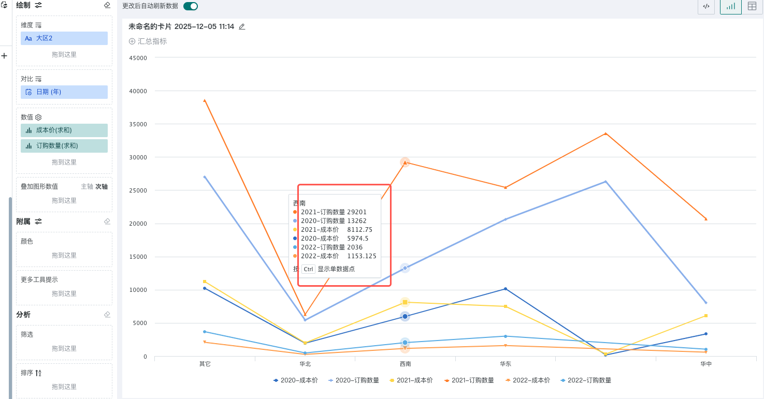Edit card title with pencil icon
764x399 pixels.
242,27
